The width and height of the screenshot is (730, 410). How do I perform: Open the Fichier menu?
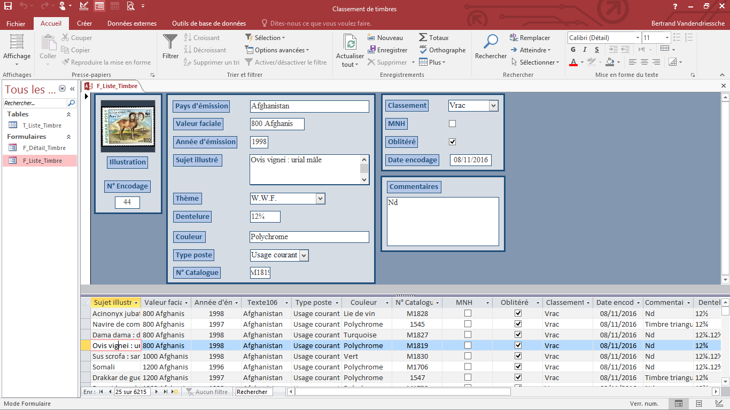[16, 23]
